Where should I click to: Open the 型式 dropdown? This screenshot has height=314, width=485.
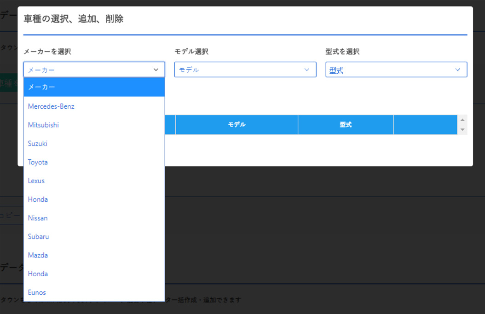(x=396, y=70)
